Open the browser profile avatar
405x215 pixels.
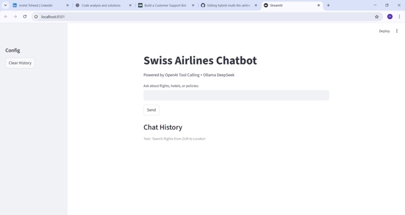(390, 17)
